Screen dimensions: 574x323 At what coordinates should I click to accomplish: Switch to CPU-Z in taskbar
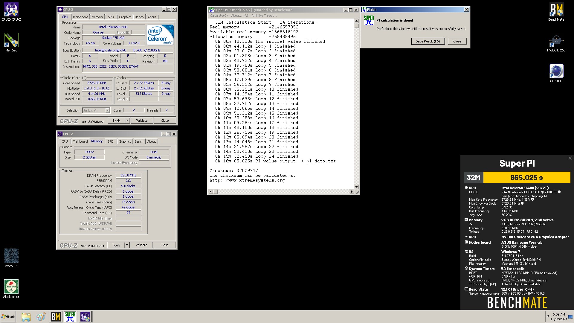point(85,317)
